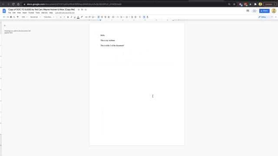
Task: Click Increase indent icon
Action: tap(136, 17)
